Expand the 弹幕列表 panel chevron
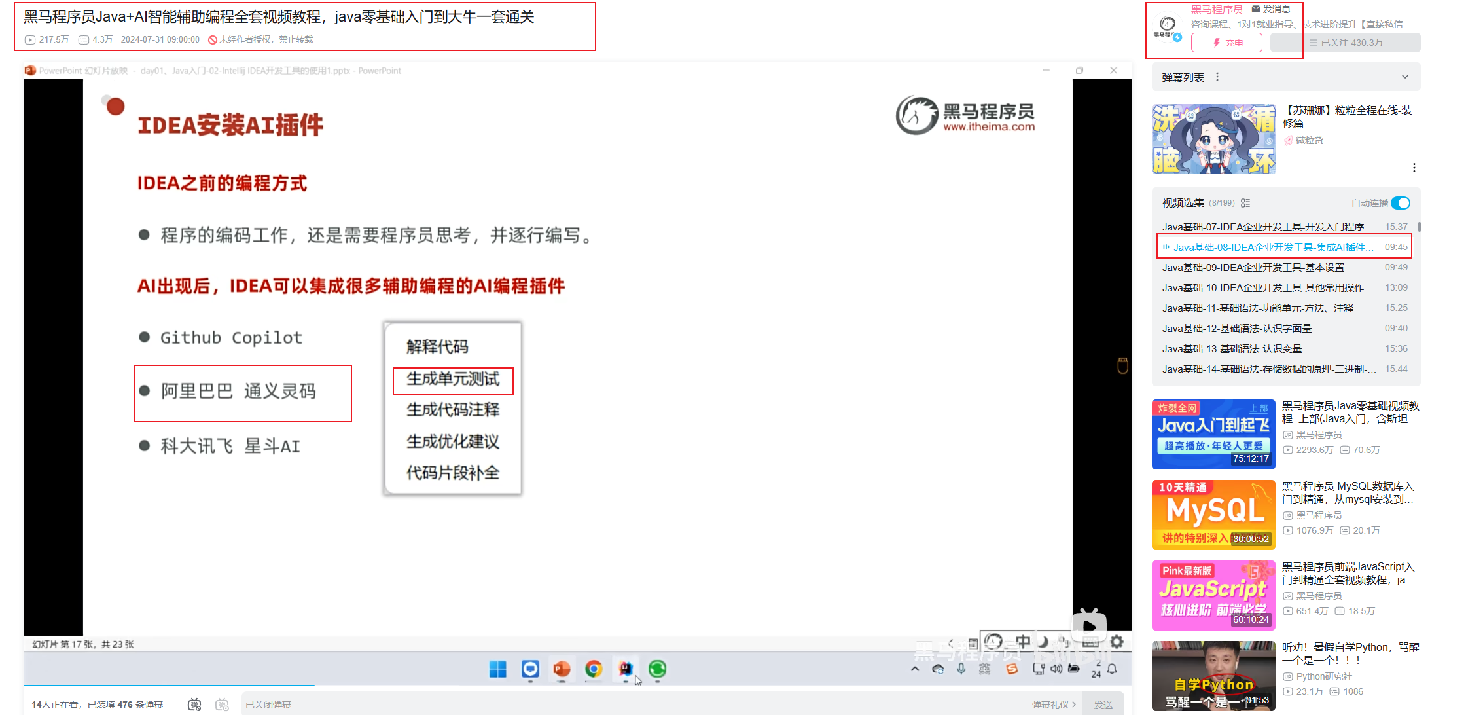The height and width of the screenshot is (715, 1466). [x=1404, y=77]
